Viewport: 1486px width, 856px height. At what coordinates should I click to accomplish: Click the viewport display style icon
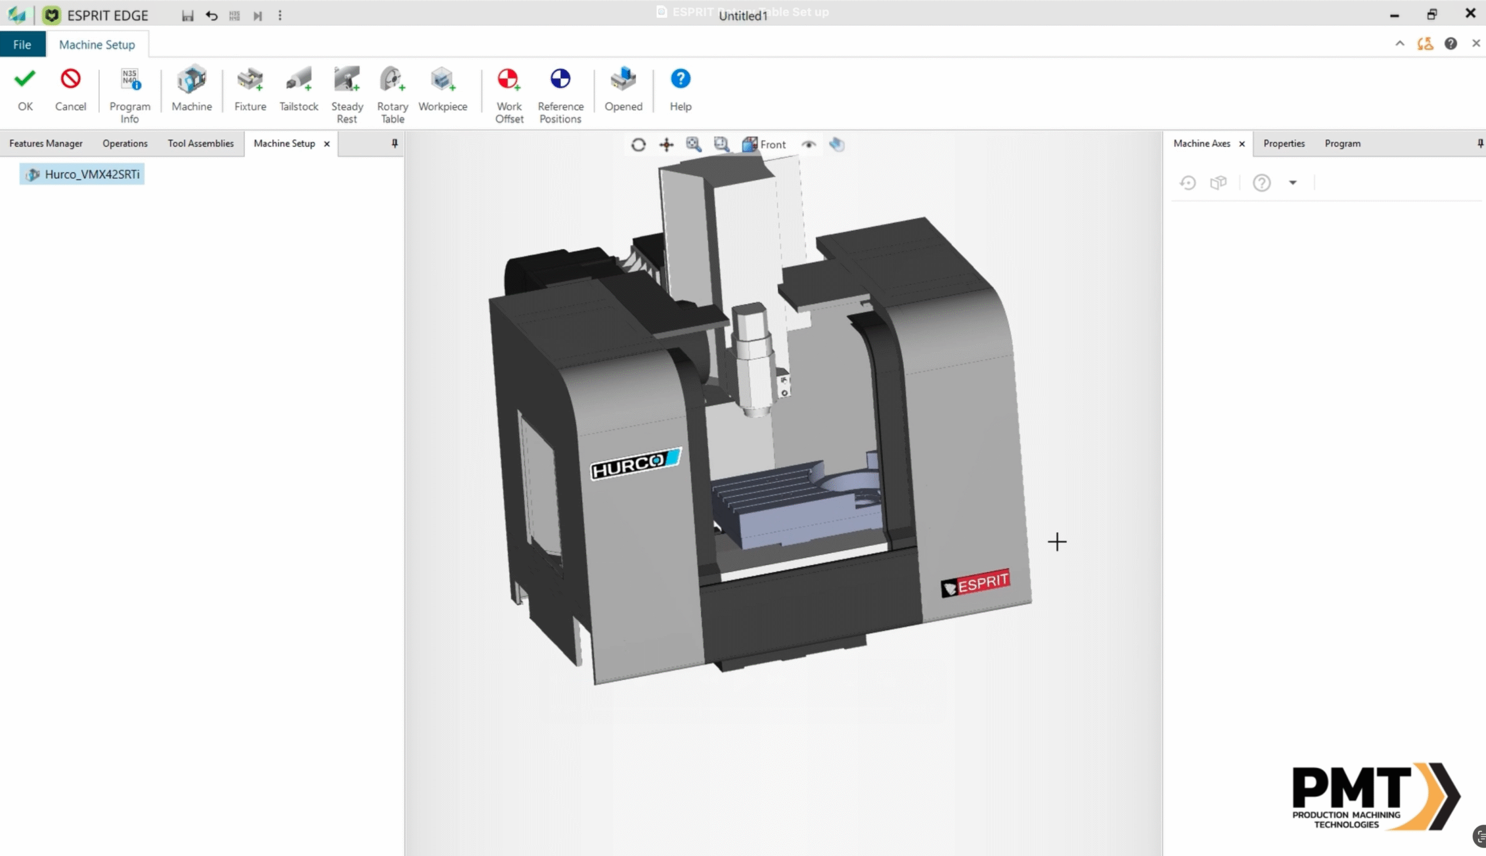point(837,145)
